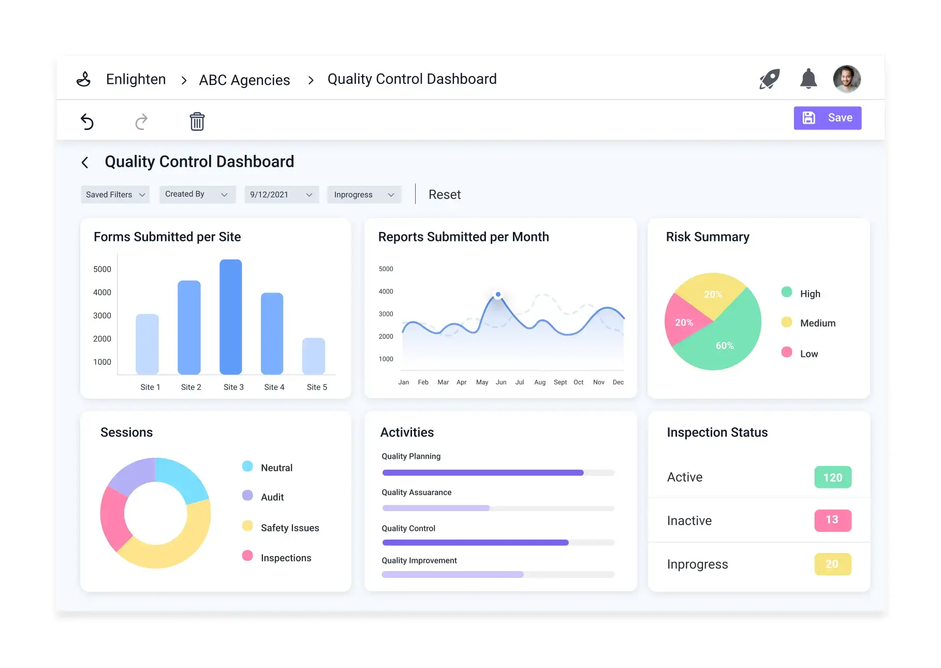Open the Saved Filters dropdown

[114, 194]
